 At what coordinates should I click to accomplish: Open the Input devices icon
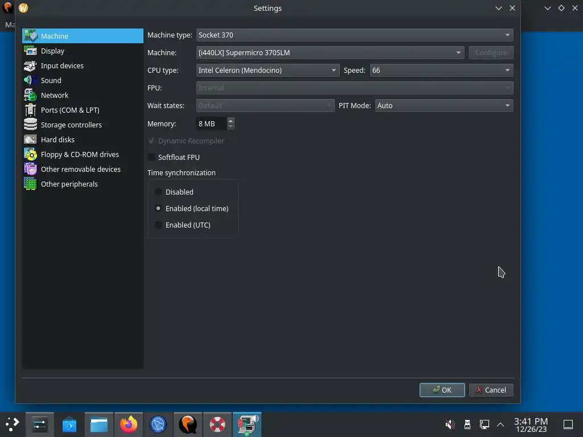(x=31, y=65)
